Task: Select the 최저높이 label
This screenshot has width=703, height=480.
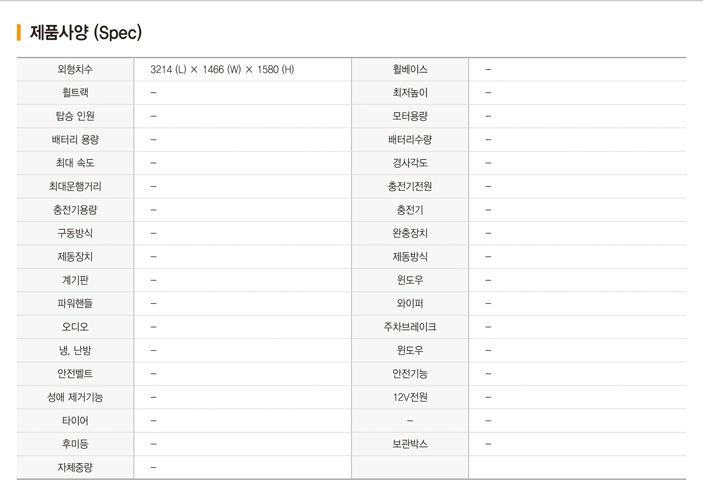Action: tap(410, 93)
